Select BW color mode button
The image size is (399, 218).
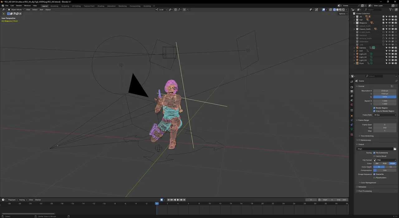click(x=377, y=163)
